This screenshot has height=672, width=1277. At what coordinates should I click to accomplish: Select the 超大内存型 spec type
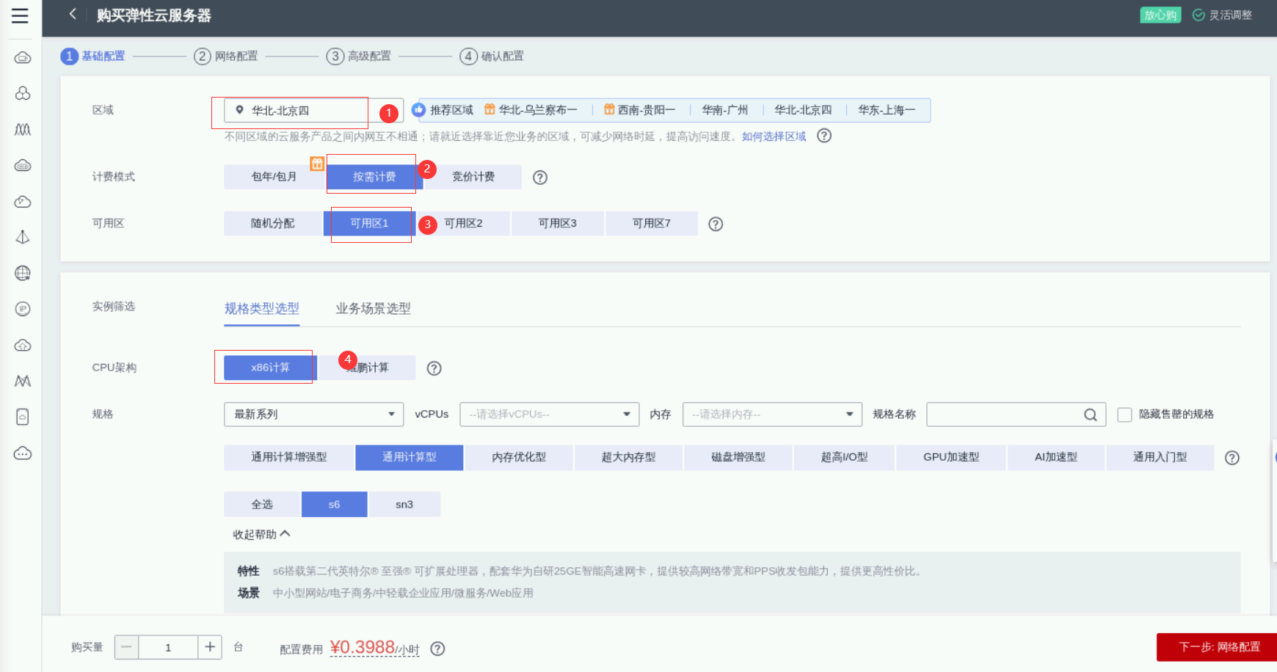click(x=628, y=457)
